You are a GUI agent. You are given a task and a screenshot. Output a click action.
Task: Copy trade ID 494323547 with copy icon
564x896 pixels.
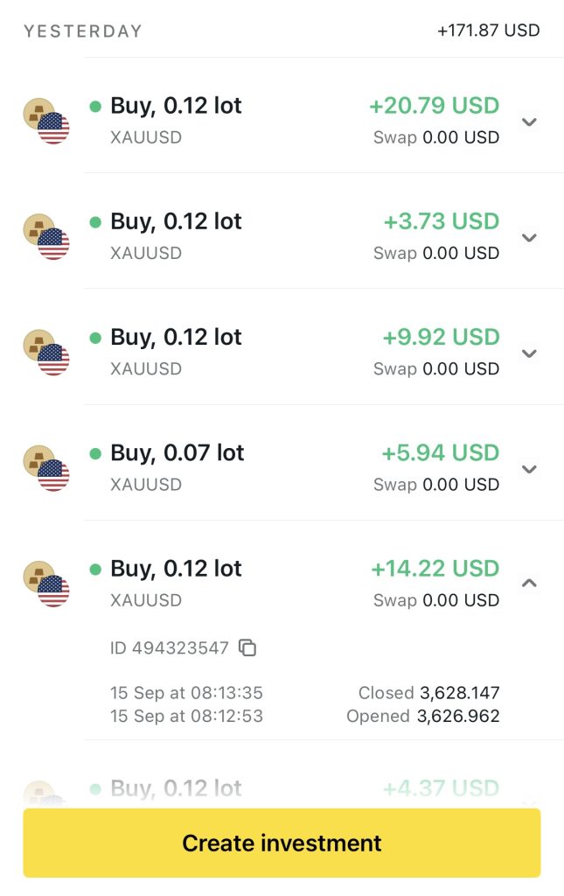(x=247, y=648)
